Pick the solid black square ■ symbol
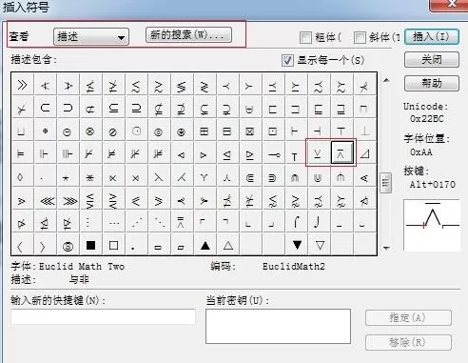 (x=90, y=245)
